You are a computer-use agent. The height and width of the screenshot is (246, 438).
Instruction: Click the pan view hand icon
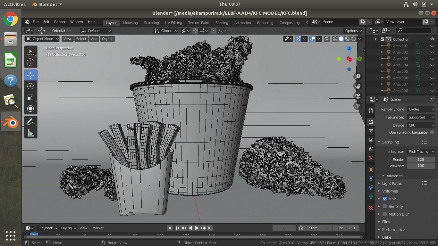[x=358, y=86]
